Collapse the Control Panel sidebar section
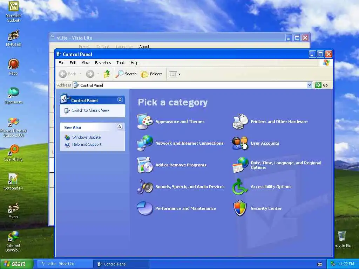 tap(120, 100)
